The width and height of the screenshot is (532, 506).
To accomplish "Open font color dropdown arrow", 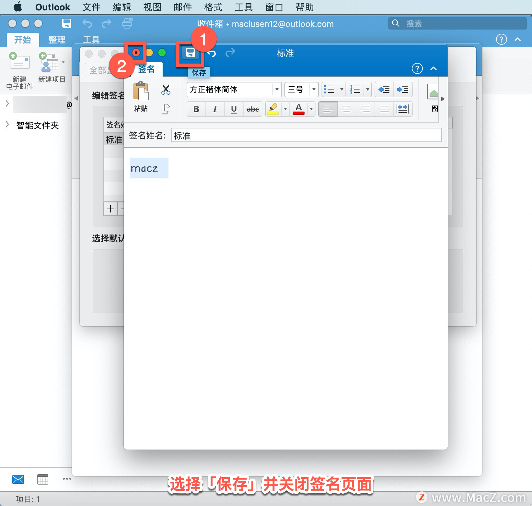I will 311,109.
